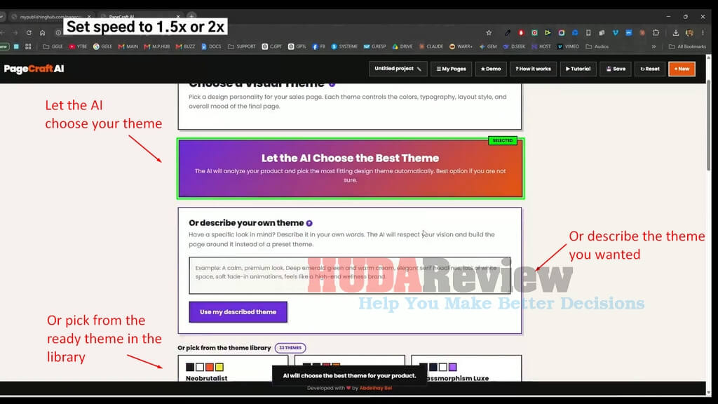
Task: Open the GEM Gemini bookmark
Action: click(488, 46)
